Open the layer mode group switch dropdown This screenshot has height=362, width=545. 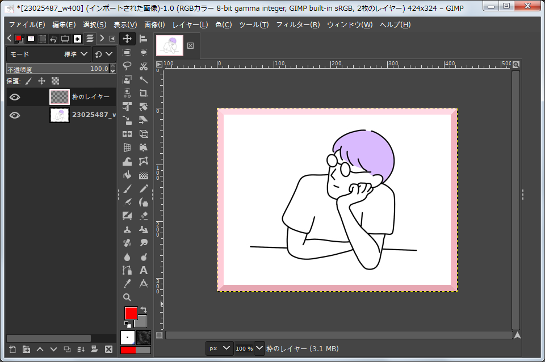pos(103,54)
